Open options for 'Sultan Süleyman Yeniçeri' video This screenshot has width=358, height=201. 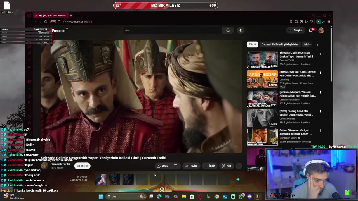pos(320,131)
